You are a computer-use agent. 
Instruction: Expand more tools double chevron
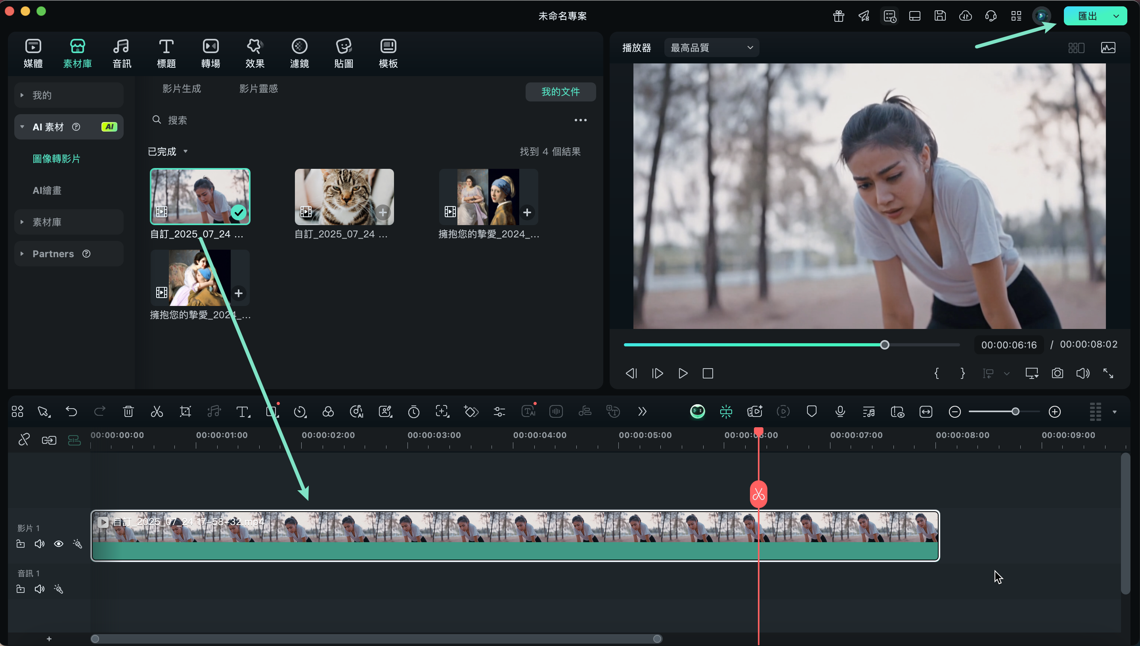(x=642, y=412)
